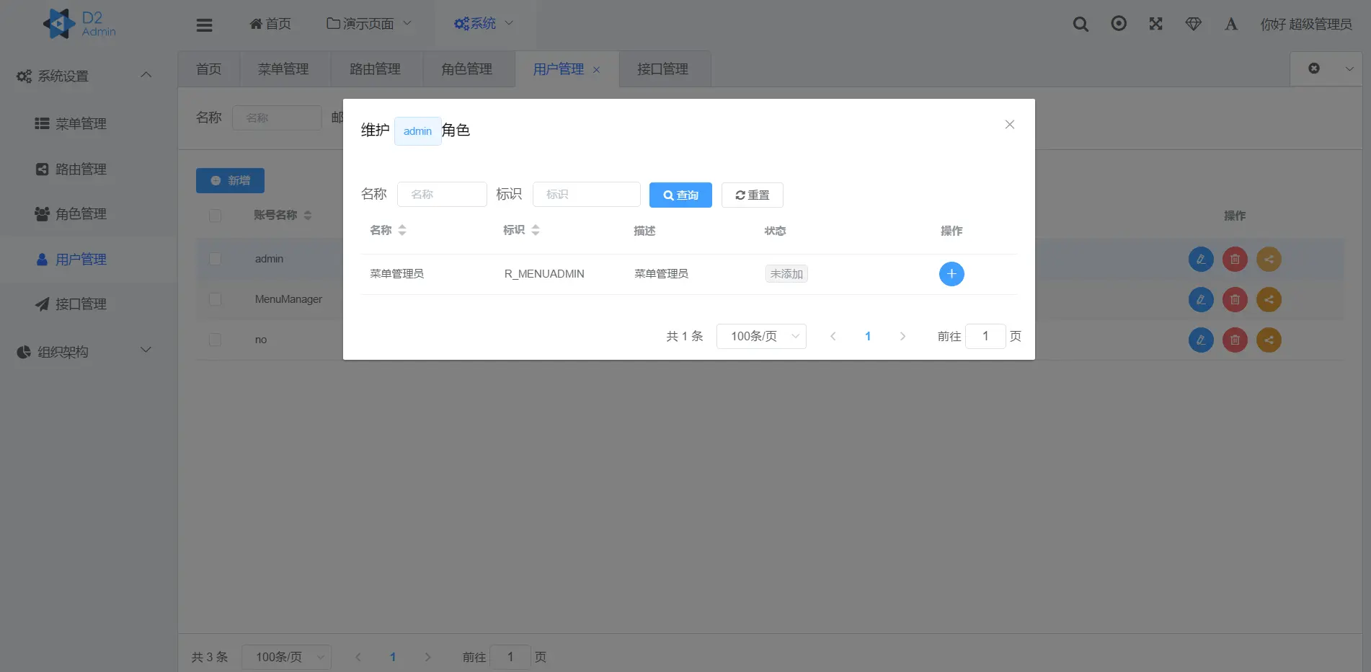This screenshot has height=672, width=1371.
Task: Focus the user list 名称 search input
Action: (277, 118)
